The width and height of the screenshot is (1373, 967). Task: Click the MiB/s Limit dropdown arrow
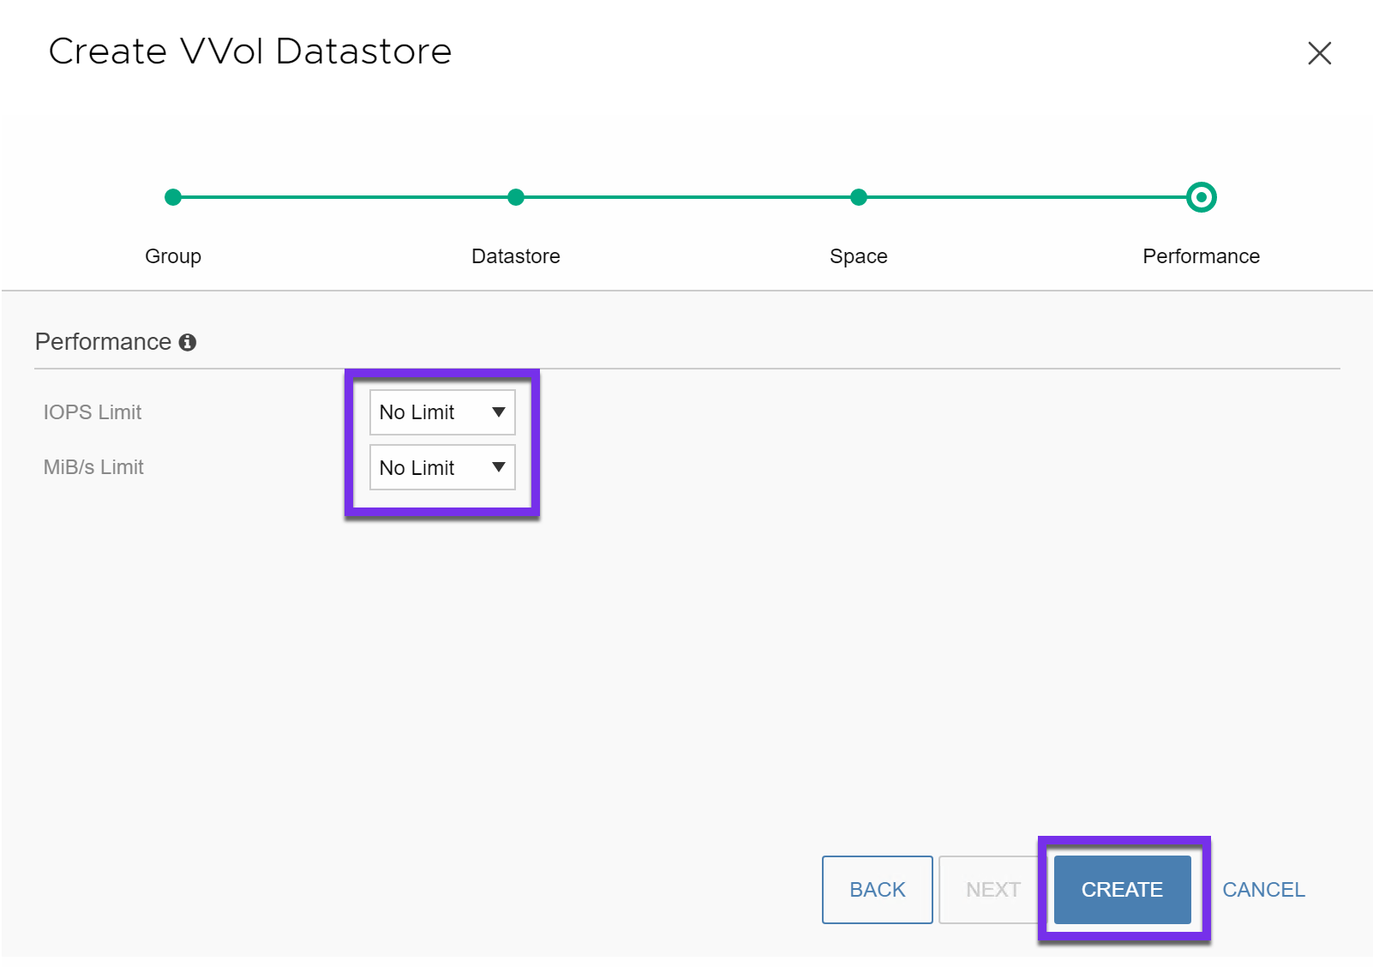click(x=498, y=467)
